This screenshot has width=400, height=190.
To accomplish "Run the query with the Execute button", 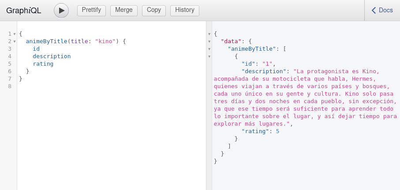I will click(x=61, y=11).
